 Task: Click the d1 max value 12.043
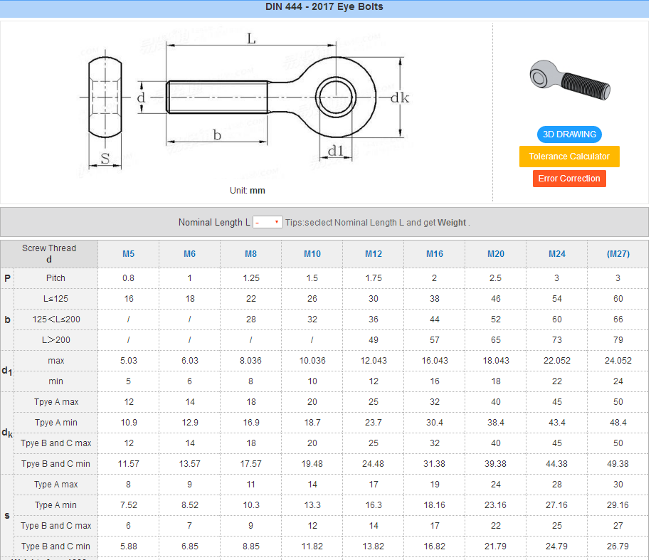tap(374, 361)
